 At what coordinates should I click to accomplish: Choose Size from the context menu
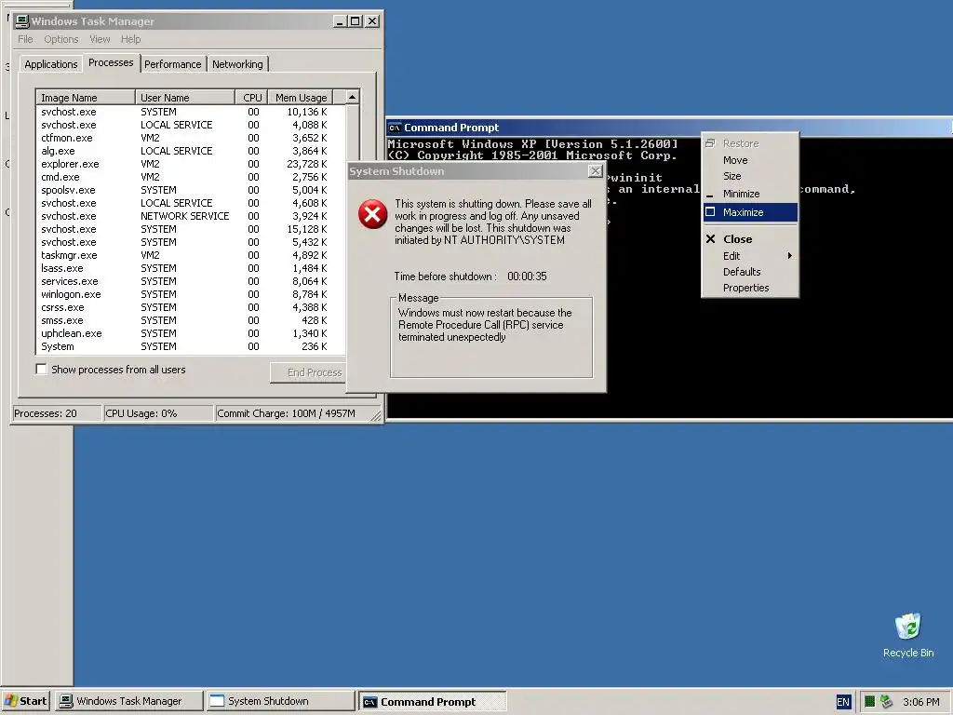750,176
